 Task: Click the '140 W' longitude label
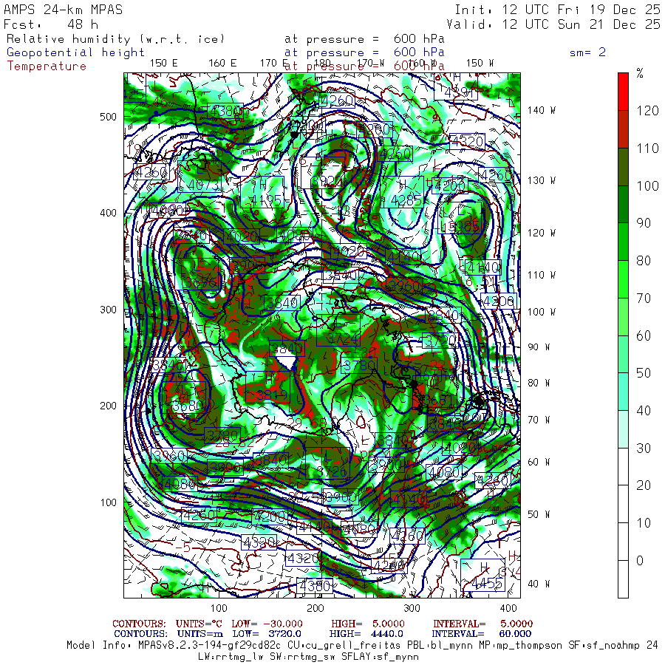(x=542, y=110)
